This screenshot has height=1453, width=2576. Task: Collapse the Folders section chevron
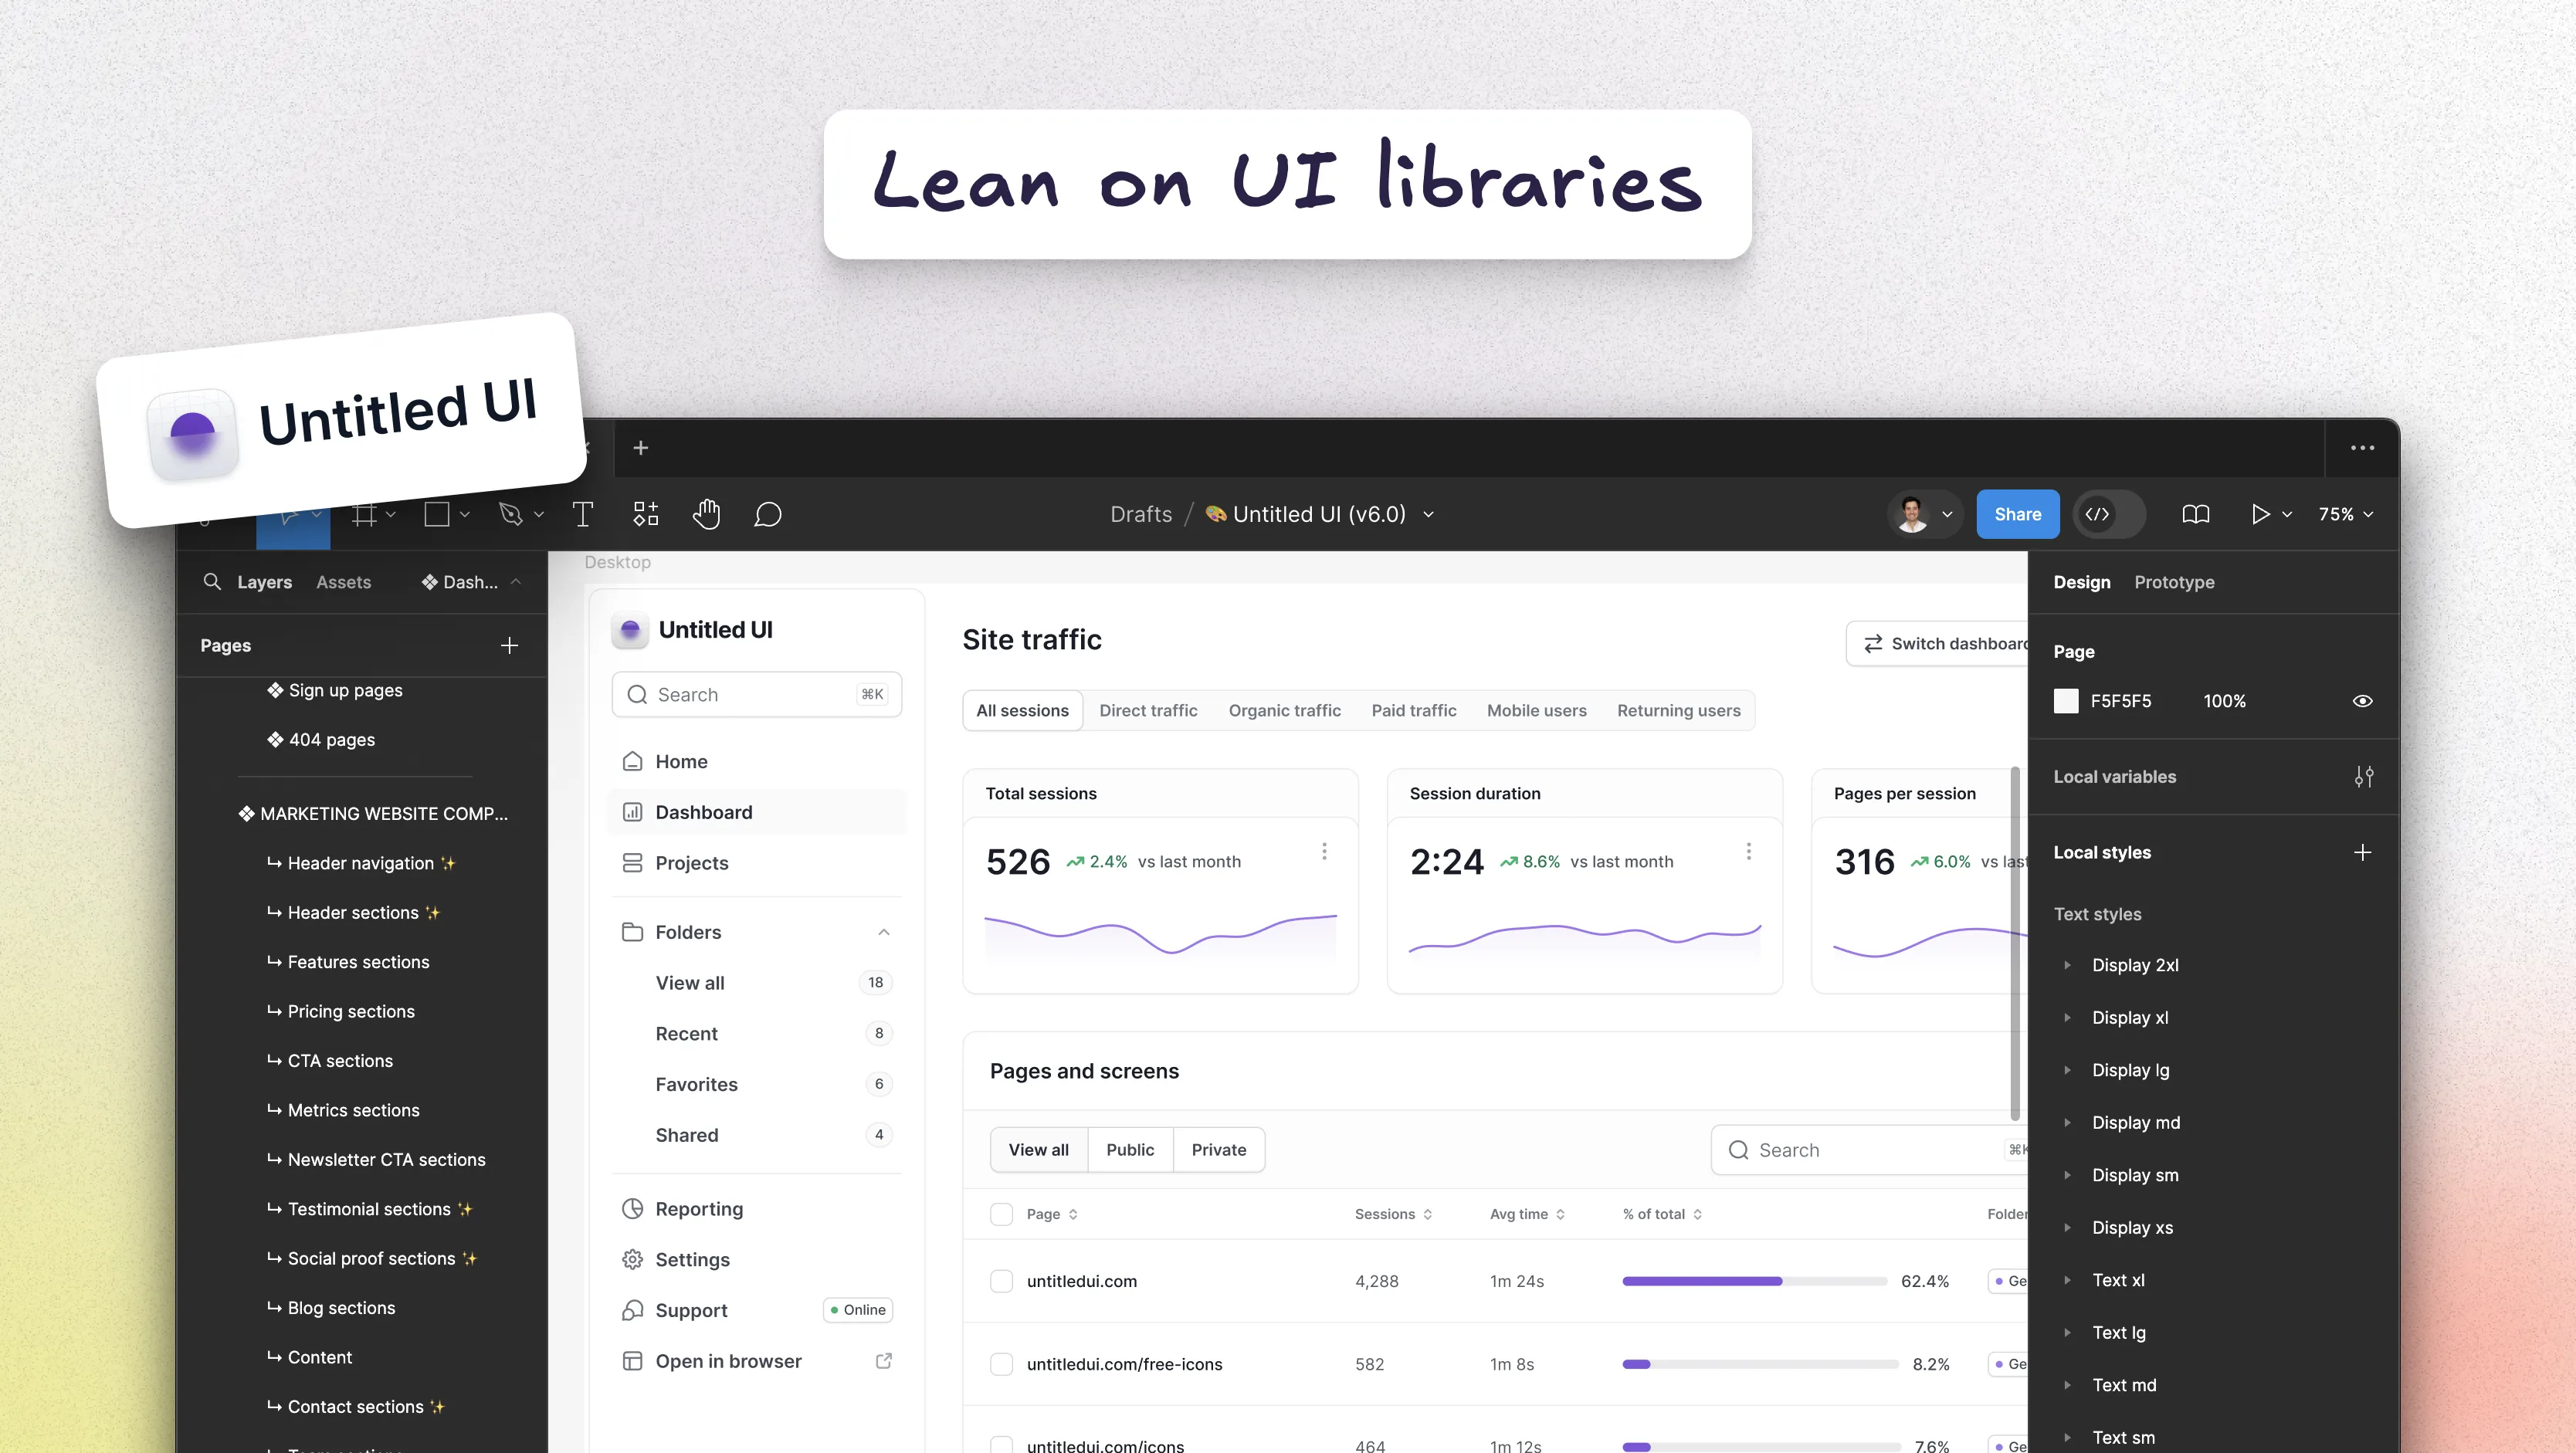pos(884,932)
